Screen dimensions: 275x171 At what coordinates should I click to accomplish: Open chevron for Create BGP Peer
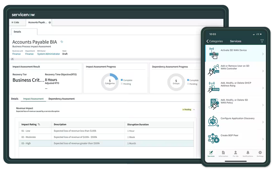coord(263,139)
